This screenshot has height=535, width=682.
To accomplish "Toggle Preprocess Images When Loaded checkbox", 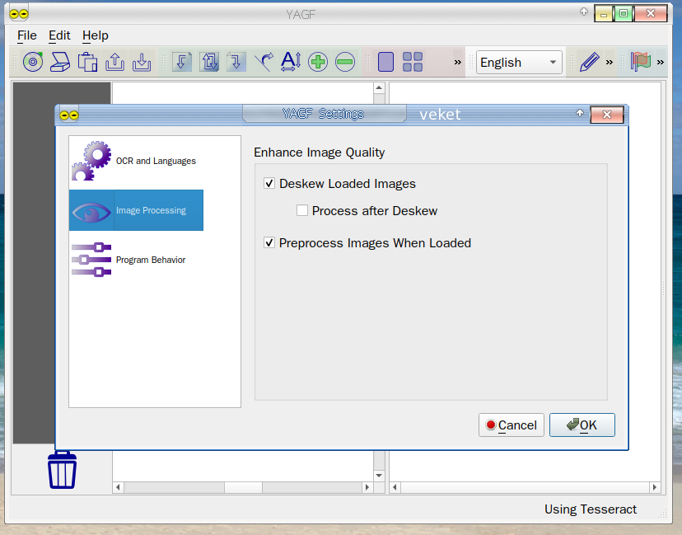I will pyautogui.click(x=269, y=243).
